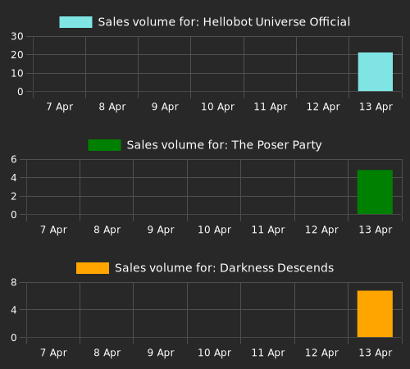Toggle the cyan Hellobot Universe Official legend swatch
The height and width of the screenshot is (369, 410).
[75, 22]
